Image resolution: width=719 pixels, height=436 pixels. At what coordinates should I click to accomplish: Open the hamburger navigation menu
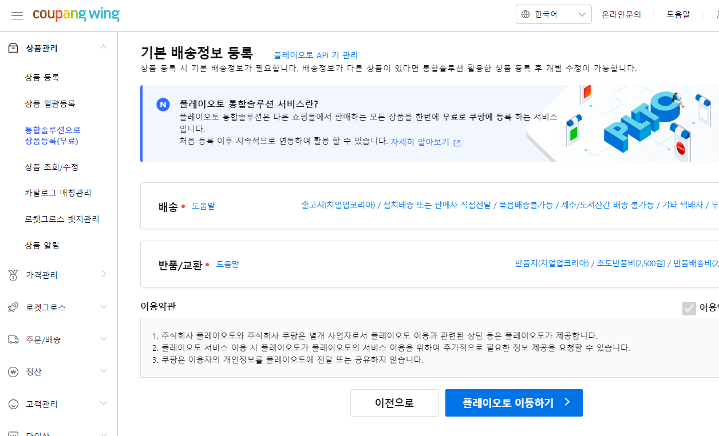point(17,15)
